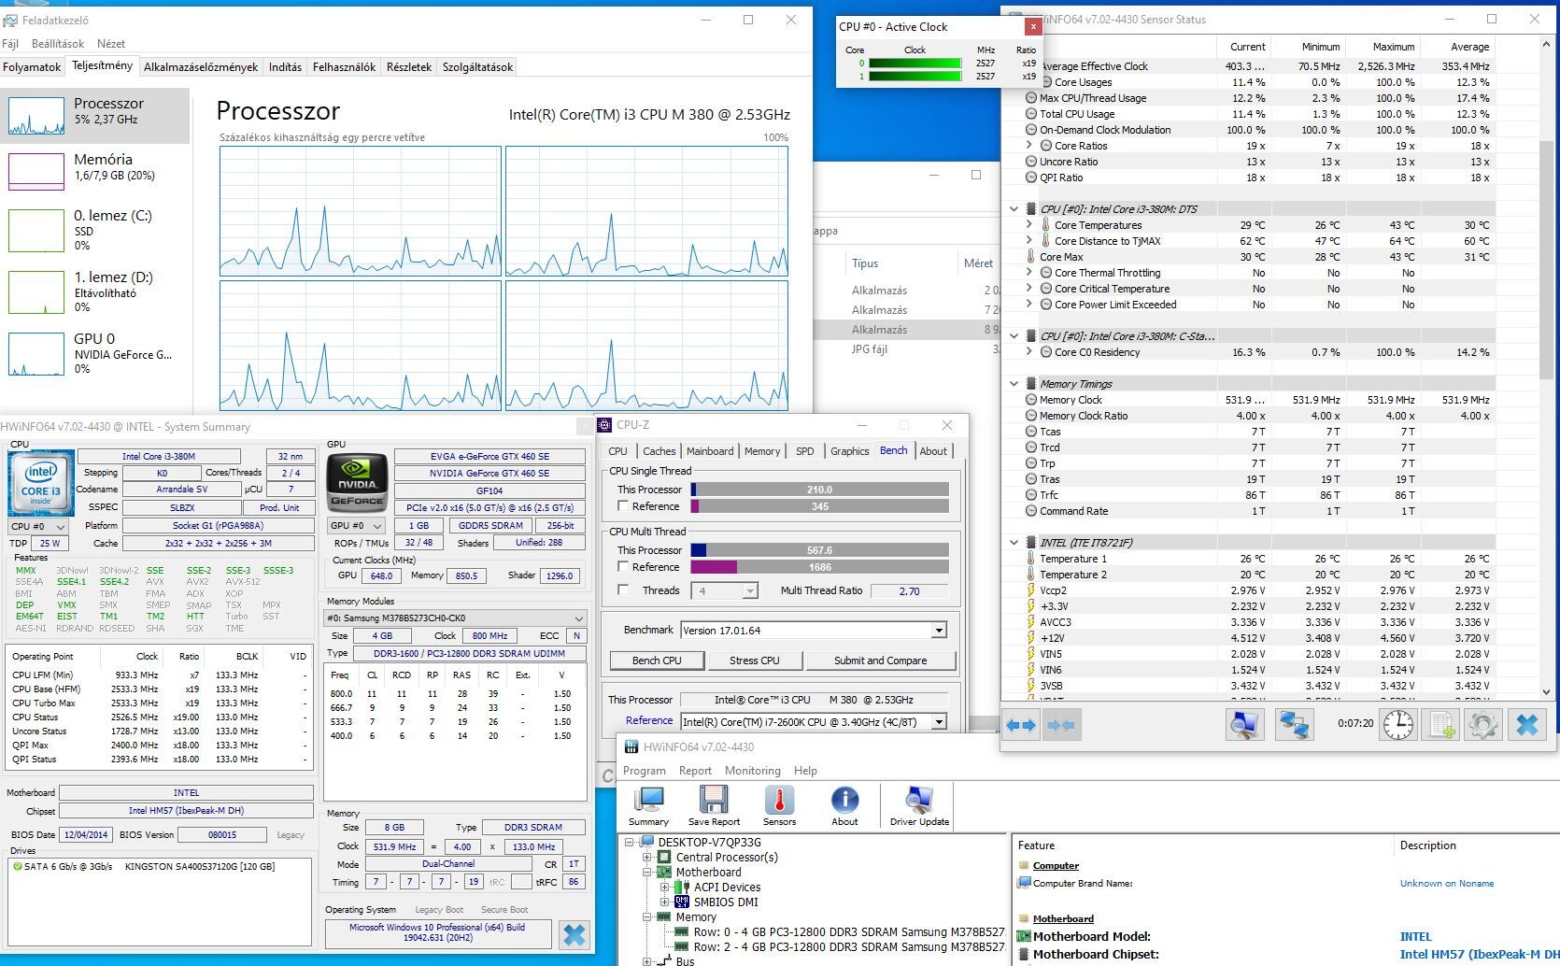1560x966 pixels.
Task: Select 0. lemez (C:) in Task Manager
Action: tap(95, 230)
